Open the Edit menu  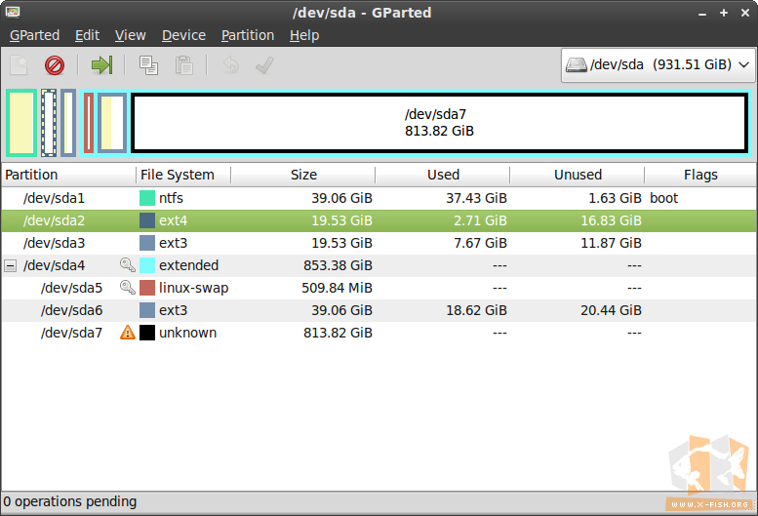click(x=87, y=35)
